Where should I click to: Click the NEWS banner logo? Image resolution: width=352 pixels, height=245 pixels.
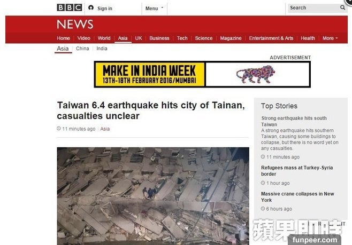coord(75,24)
